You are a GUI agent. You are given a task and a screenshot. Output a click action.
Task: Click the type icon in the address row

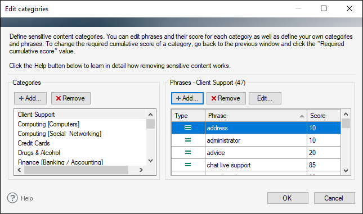(188, 128)
